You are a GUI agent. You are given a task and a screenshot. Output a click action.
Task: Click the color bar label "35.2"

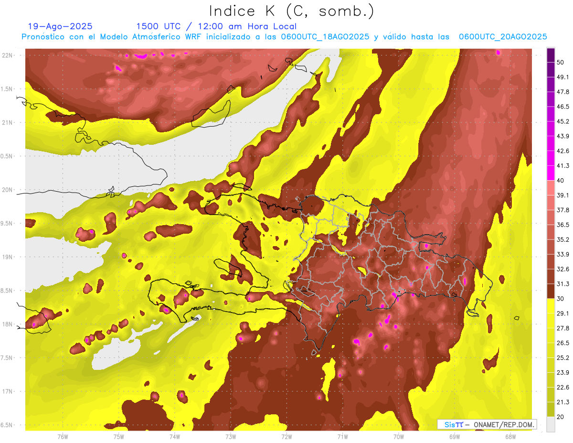tap(562, 240)
